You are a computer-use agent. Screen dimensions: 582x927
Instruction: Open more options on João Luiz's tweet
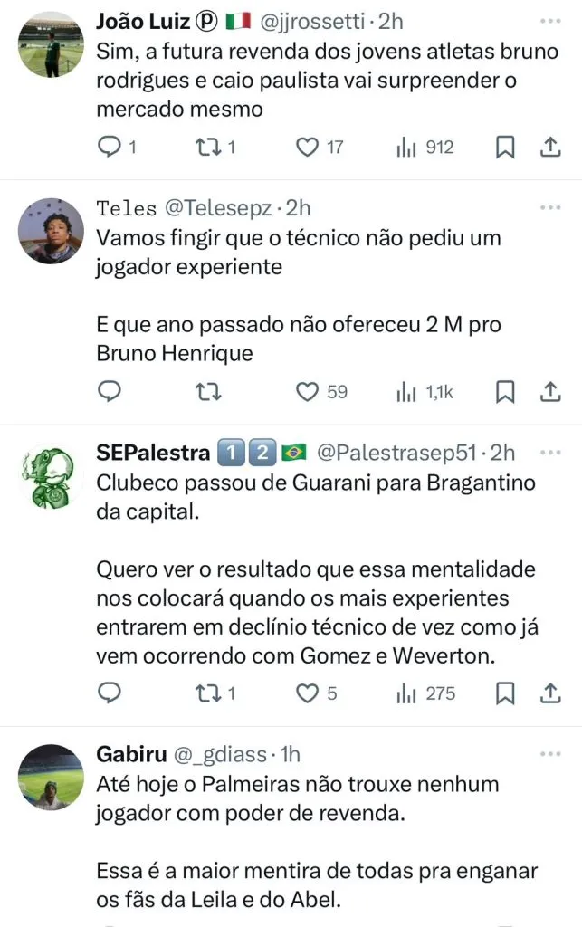click(x=550, y=20)
